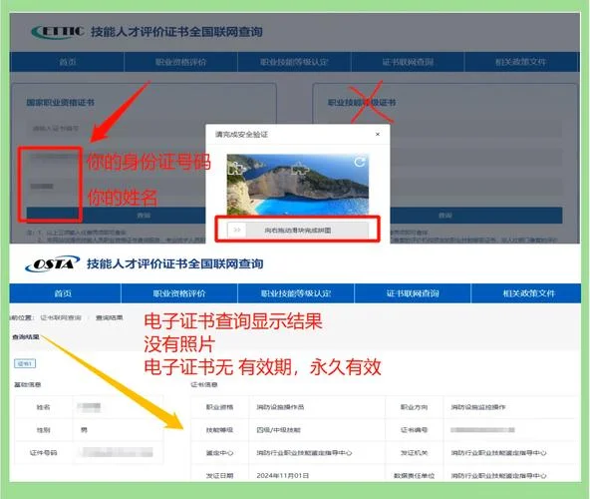Click the OSTA logo on results page
This screenshot has height=499, width=590.
pyautogui.click(x=52, y=263)
